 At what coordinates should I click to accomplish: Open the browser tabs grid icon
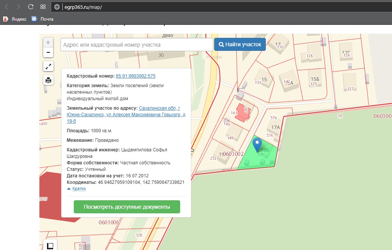click(x=43, y=6)
